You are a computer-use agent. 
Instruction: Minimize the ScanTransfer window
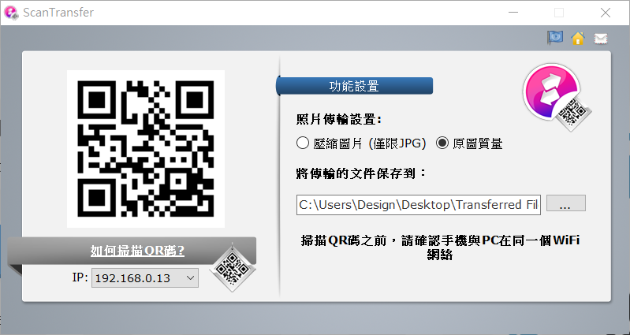[513, 13]
